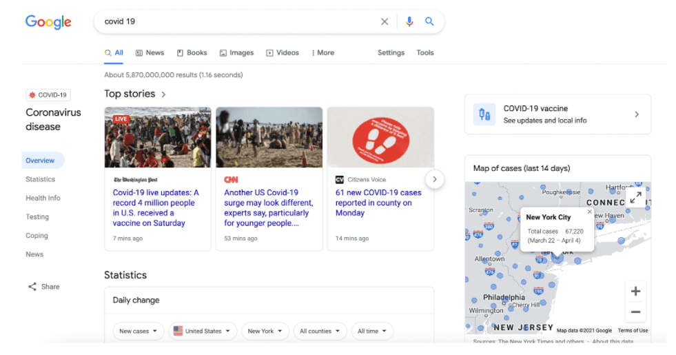Go to Health Info in the sidebar
676x355 pixels.
[43, 198]
